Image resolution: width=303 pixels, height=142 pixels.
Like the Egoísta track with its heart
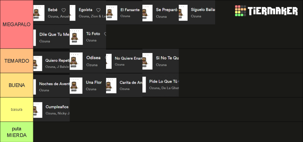point(98,10)
